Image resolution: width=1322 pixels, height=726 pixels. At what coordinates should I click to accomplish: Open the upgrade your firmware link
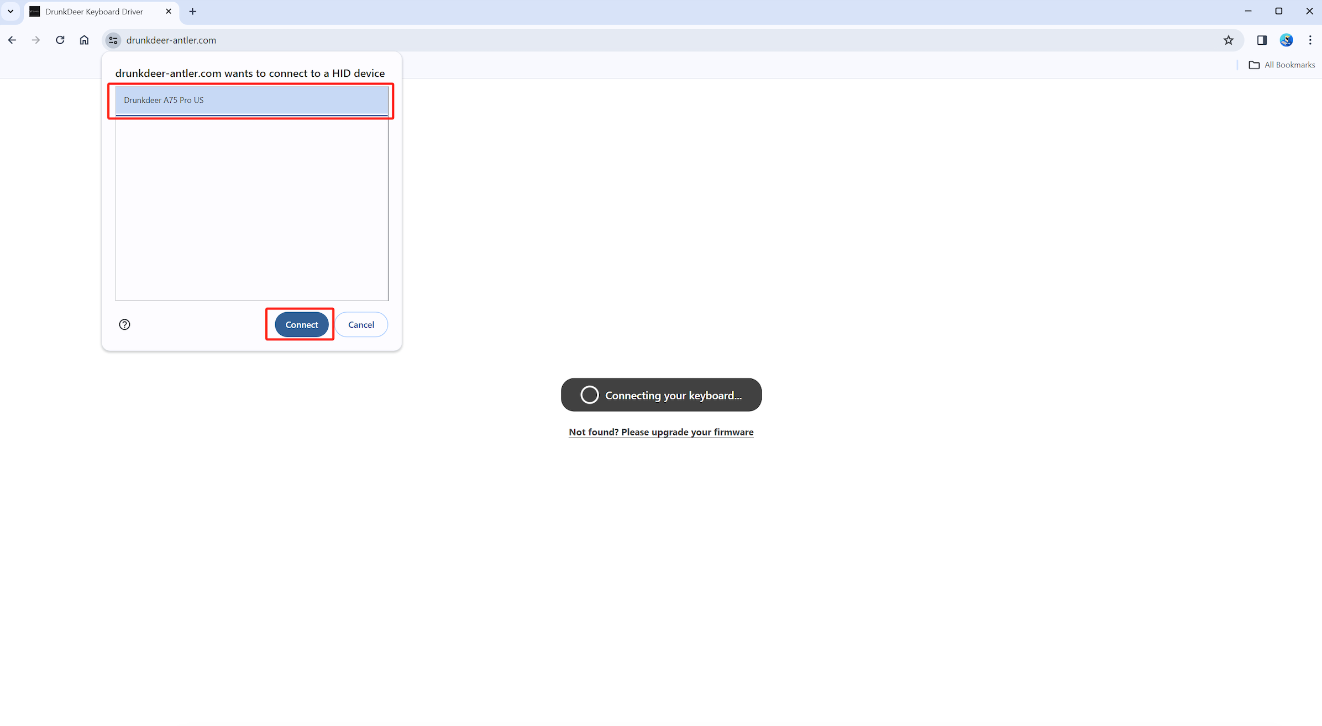[661, 432]
